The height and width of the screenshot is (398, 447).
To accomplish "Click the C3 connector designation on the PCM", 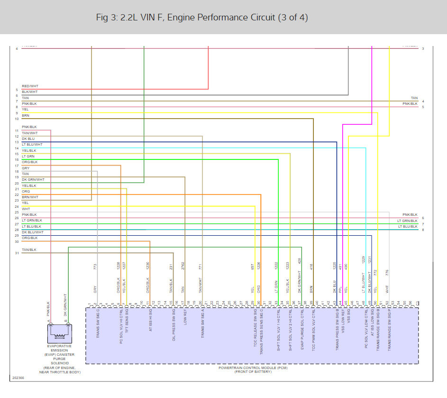I will 418,303.
